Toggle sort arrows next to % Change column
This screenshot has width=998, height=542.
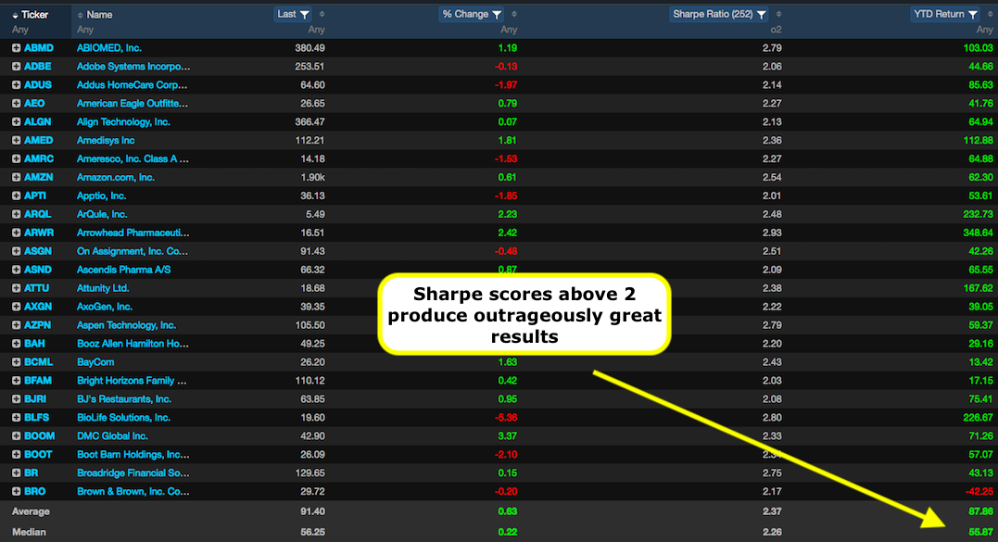pyautogui.click(x=514, y=14)
